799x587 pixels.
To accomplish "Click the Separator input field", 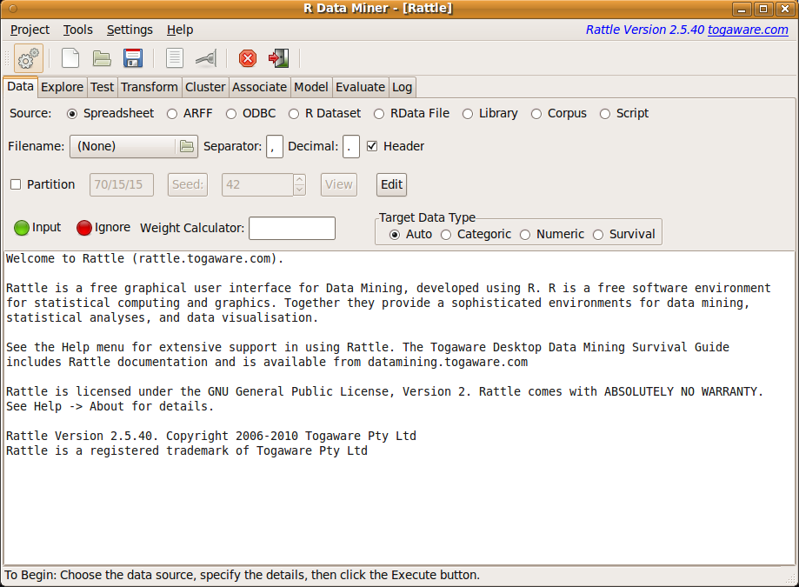I will [x=275, y=147].
